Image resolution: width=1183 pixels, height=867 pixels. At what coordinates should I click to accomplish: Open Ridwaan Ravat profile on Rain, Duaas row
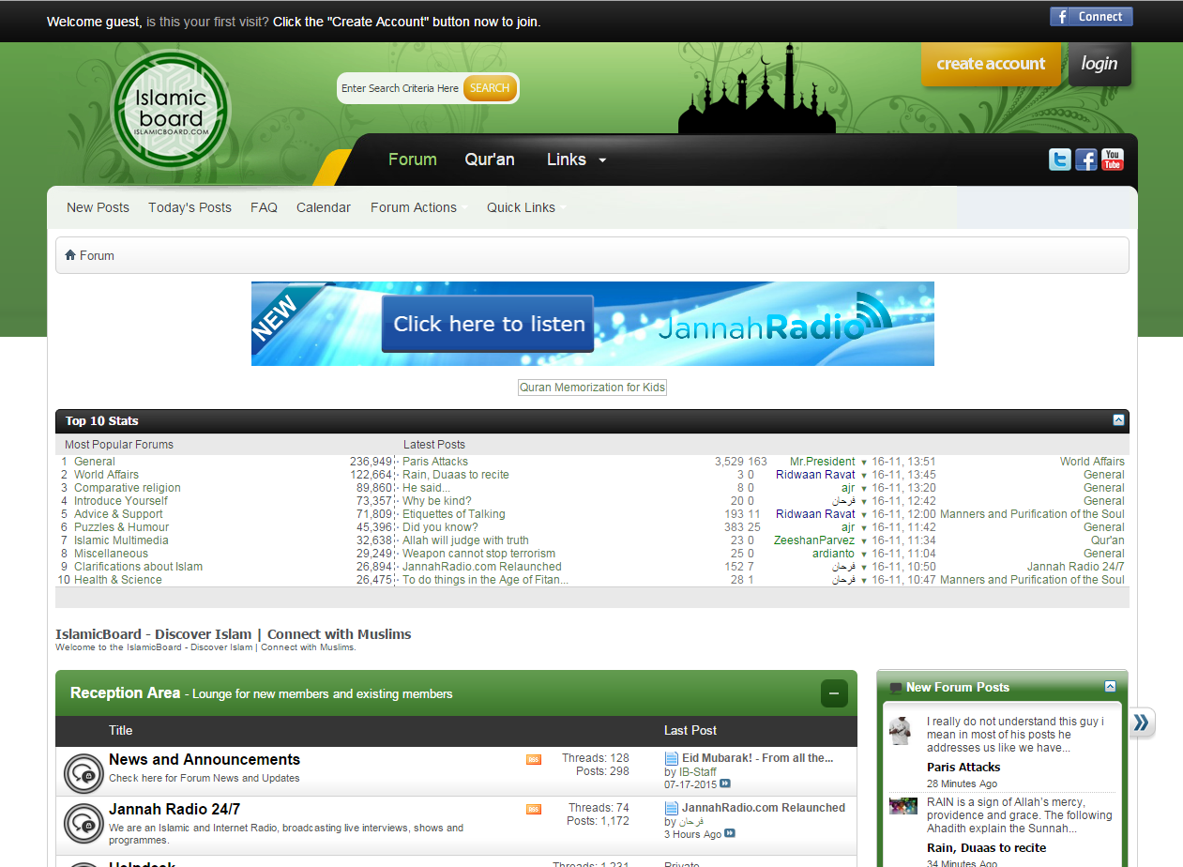coord(815,475)
